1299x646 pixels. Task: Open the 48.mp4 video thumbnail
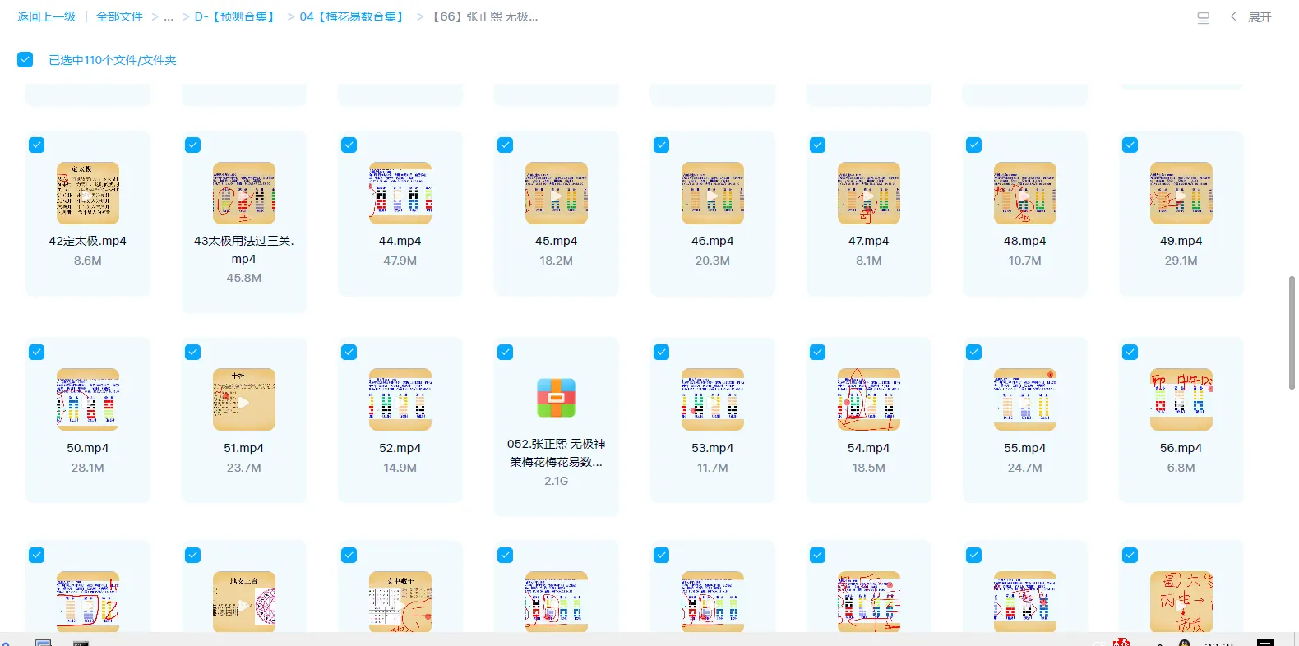[x=1025, y=193]
